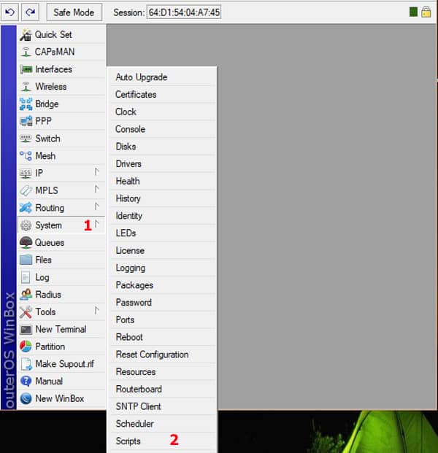Select Clock from System submenu

[x=164, y=112]
